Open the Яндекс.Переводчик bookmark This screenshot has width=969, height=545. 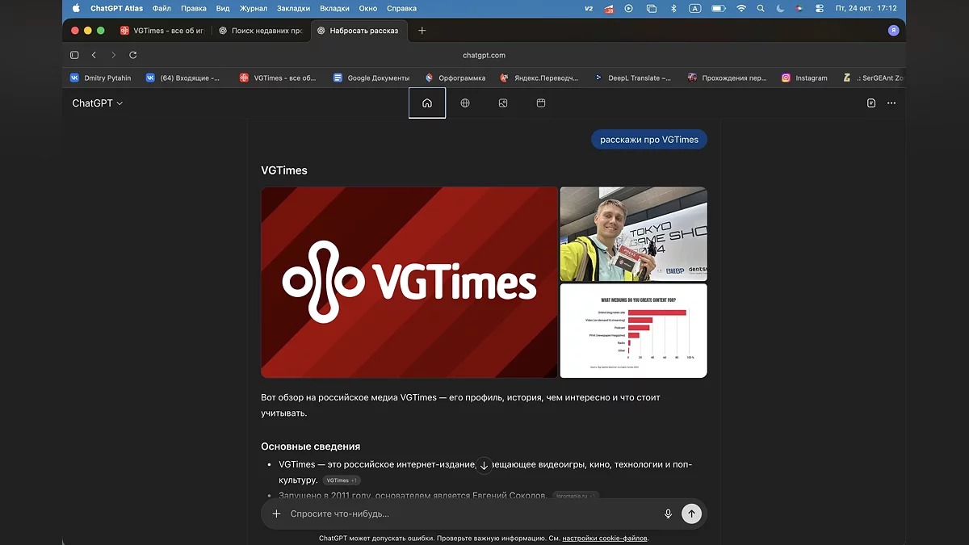point(539,78)
